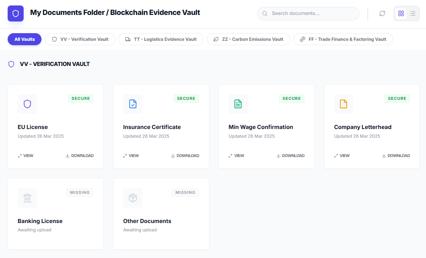Click the leaf icon in Carbon Emissions tab

pyautogui.click(x=216, y=39)
